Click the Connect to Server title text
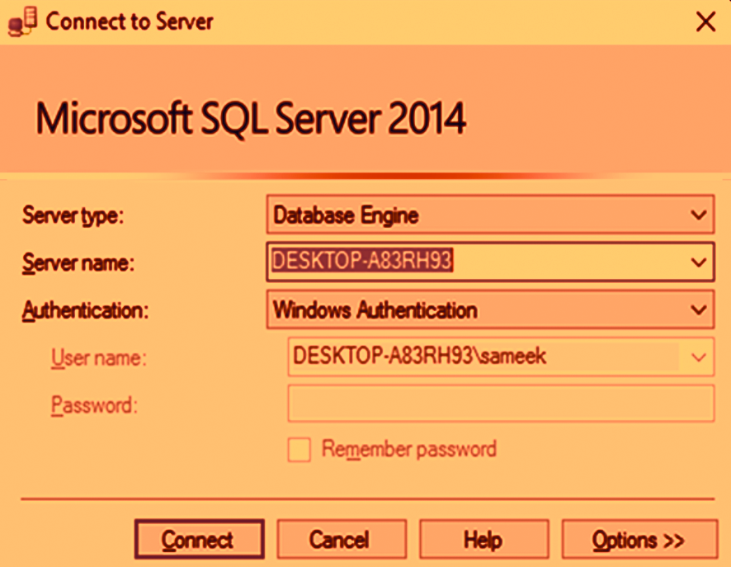Viewport: 731px width, 567px height. point(130,22)
